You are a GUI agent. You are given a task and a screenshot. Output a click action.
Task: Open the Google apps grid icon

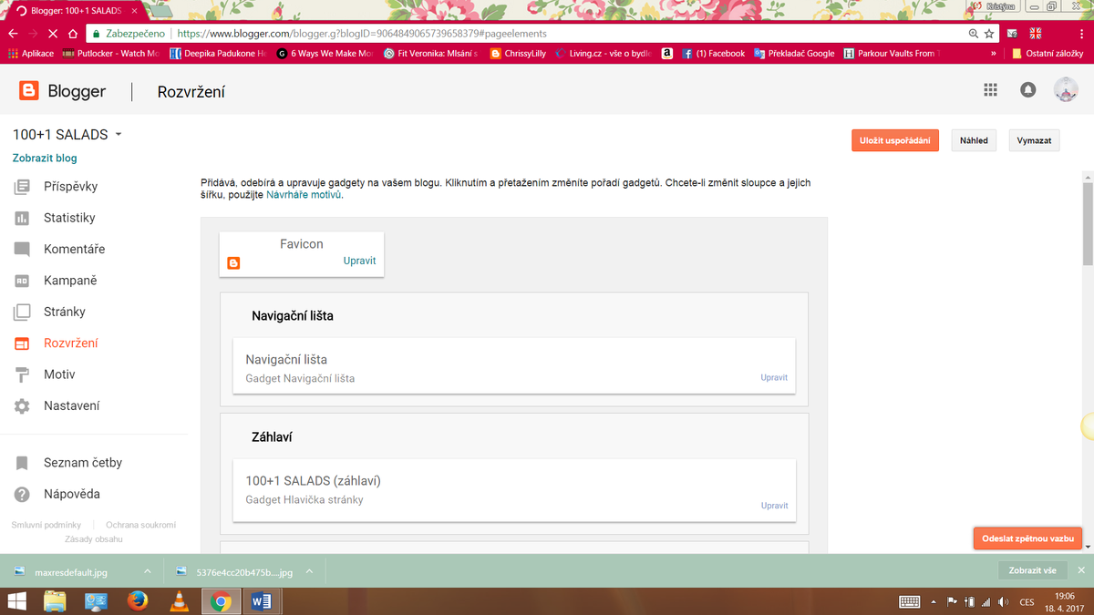pyautogui.click(x=990, y=90)
